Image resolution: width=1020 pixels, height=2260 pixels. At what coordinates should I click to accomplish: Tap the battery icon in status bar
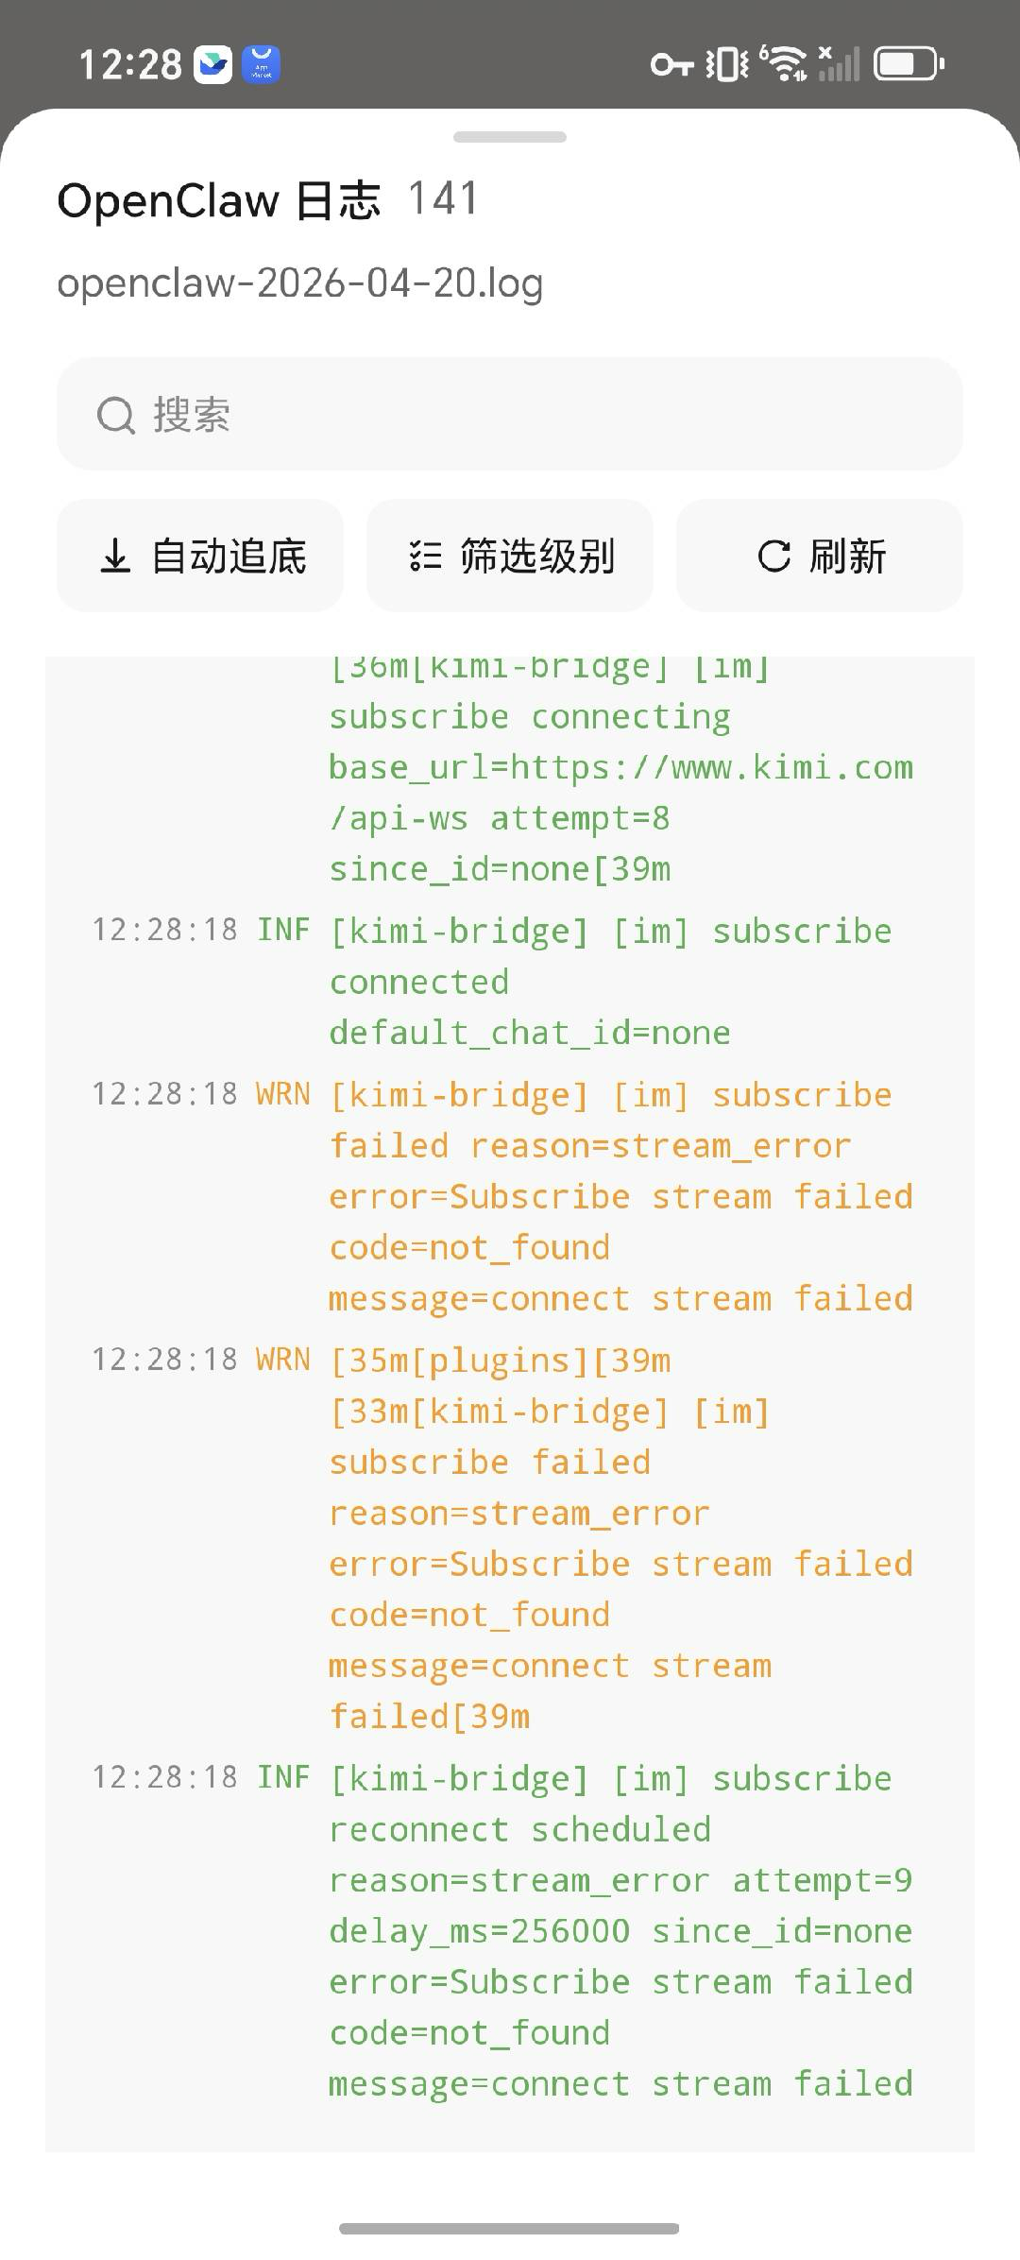coord(909,64)
